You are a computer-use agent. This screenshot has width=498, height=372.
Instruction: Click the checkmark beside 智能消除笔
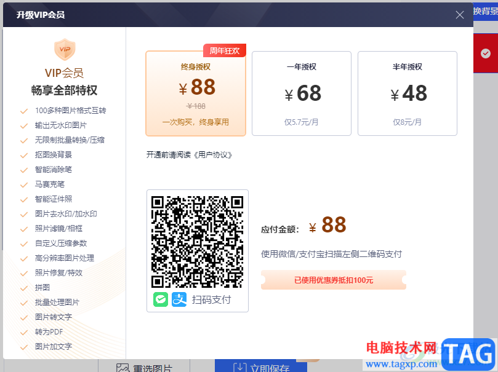point(24,170)
